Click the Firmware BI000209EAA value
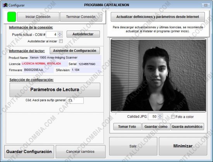This screenshot has height=162, width=213. tap(39, 70)
